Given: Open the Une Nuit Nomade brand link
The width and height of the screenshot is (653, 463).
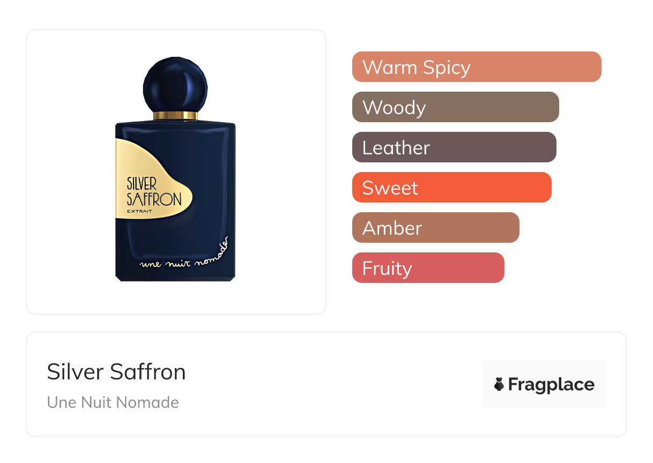Looking at the screenshot, I should (113, 402).
